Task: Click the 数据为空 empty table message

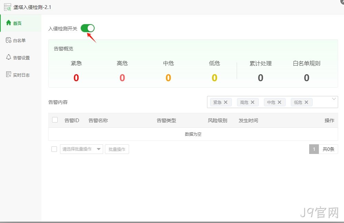Action: (193, 134)
